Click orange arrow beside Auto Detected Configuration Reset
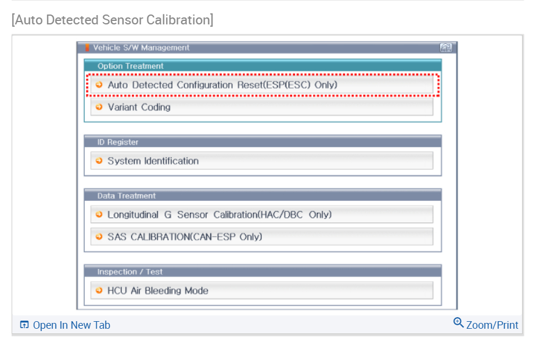 pyautogui.click(x=99, y=85)
